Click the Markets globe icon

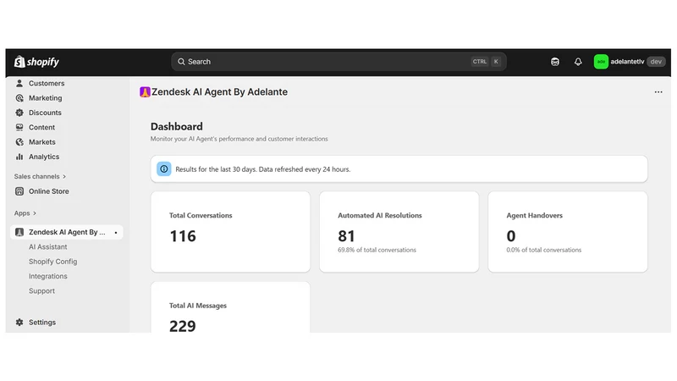click(x=19, y=142)
